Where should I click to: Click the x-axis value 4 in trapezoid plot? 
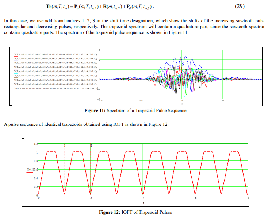click(x=143, y=198)
